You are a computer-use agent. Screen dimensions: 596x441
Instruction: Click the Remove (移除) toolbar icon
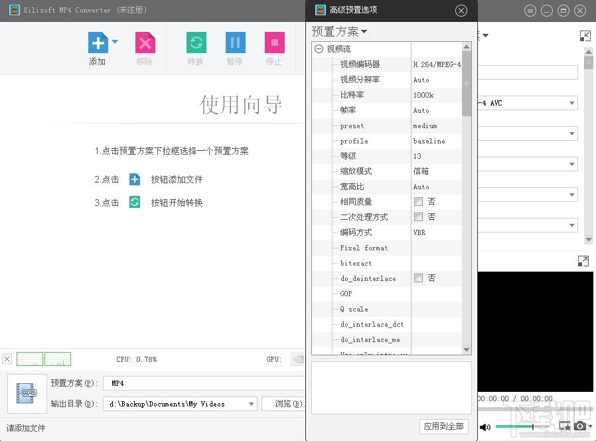145,43
